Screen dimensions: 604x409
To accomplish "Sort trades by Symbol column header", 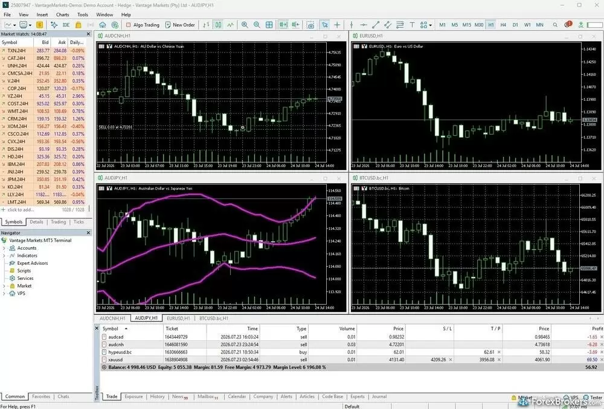I will (x=110, y=329).
